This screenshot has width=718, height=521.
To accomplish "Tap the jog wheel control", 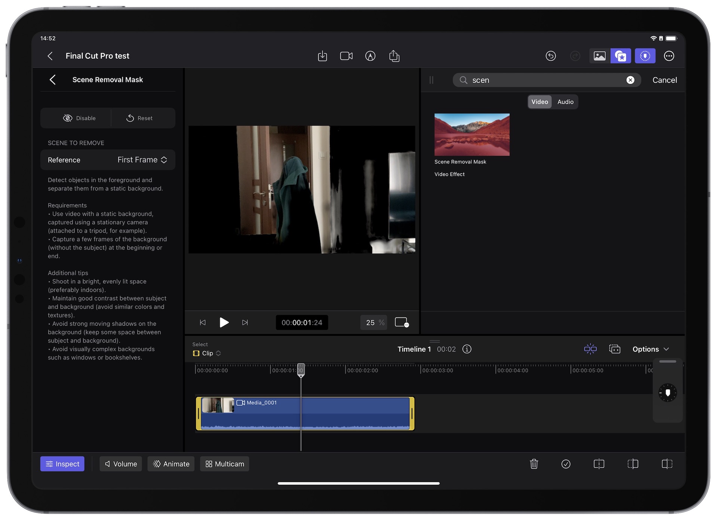I will (x=668, y=393).
